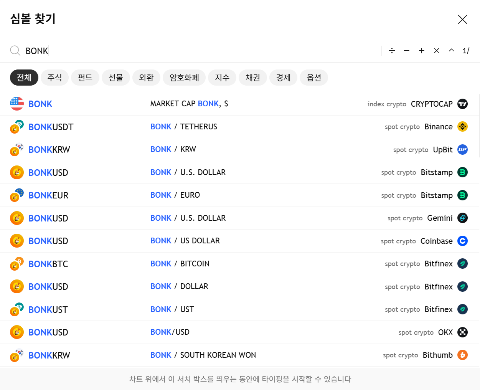Click the CRYPTOCAP source label

pos(432,104)
